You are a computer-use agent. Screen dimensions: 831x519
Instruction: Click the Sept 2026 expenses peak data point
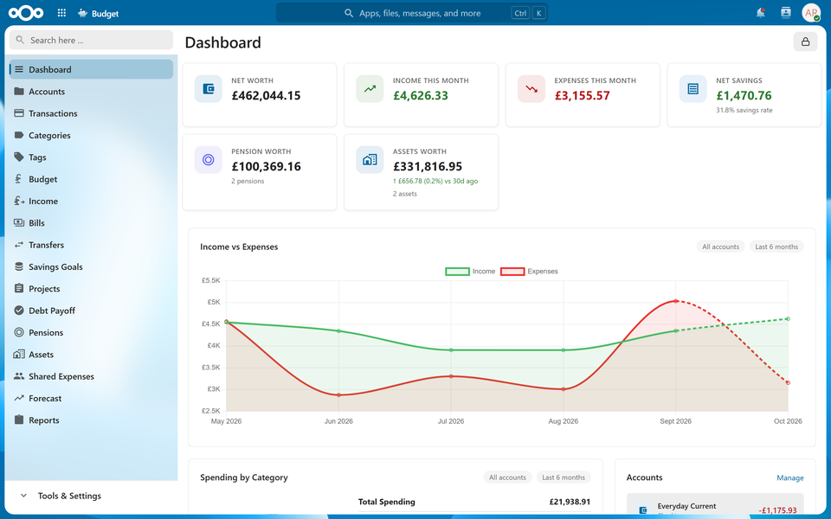point(676,301)
